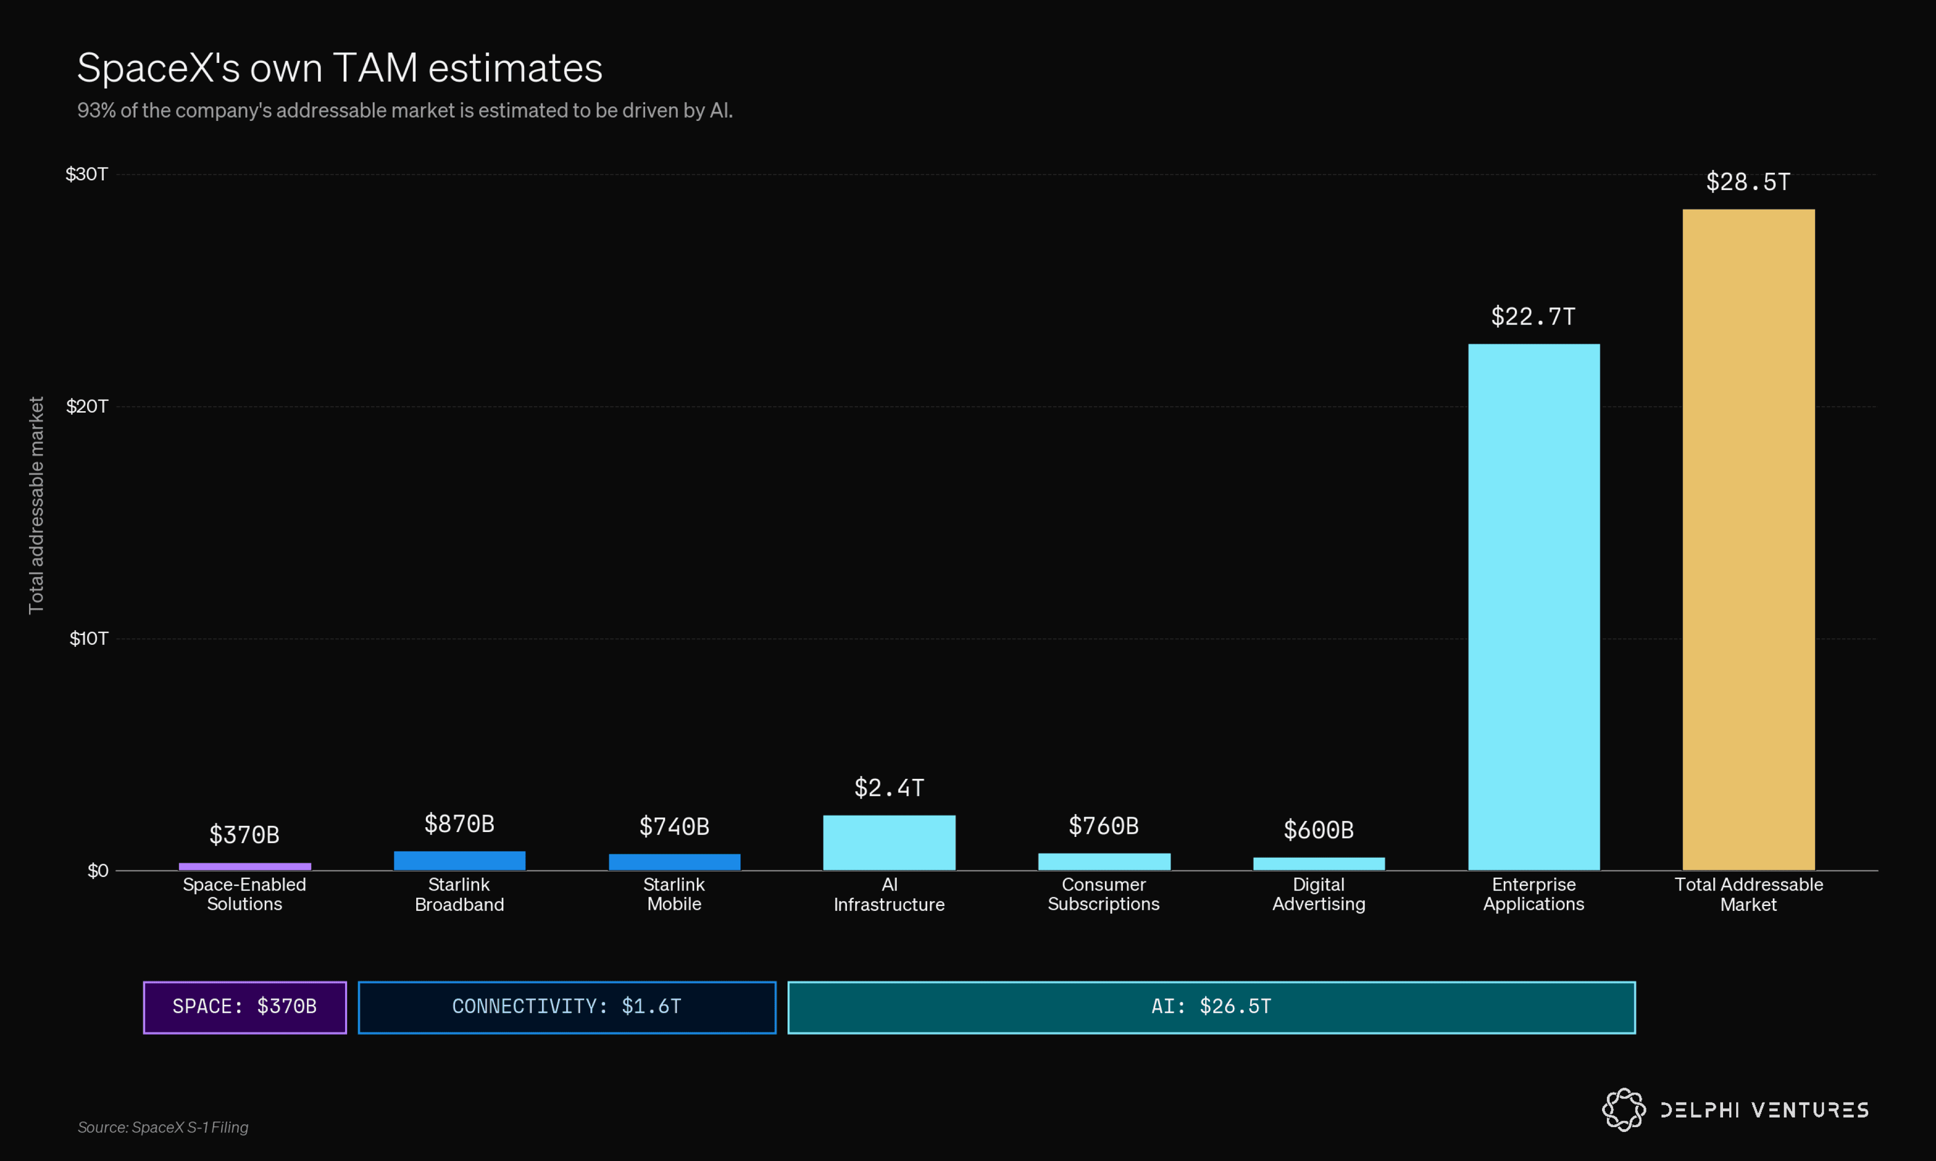Viewport: 1936px width, 1161px height.
Task: Click the "$760B" value label
Action: tap(1104, 825)
